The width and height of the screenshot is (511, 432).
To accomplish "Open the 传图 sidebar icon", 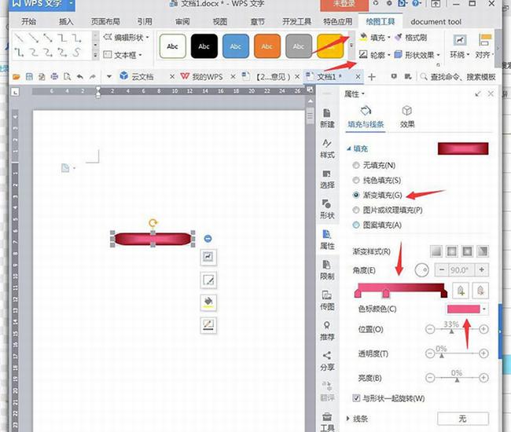I will click(327, 300).
